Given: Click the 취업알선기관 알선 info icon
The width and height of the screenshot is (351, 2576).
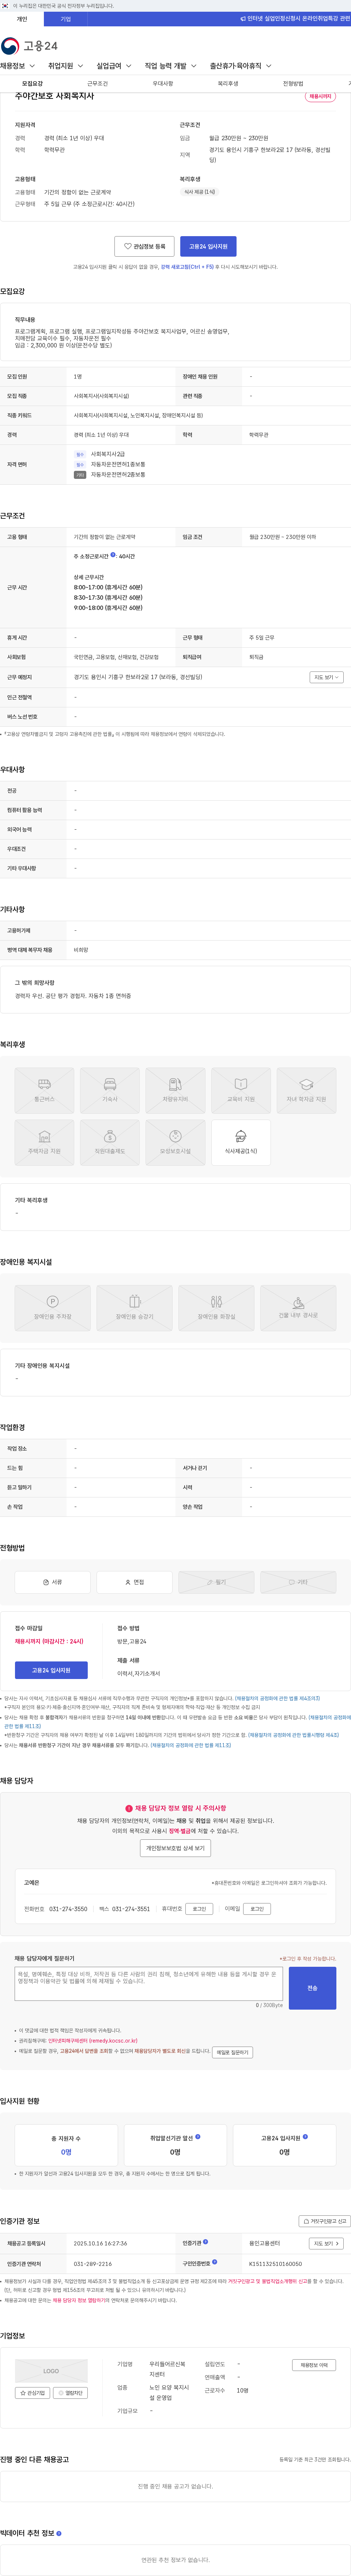Looking at the screenshot, I should [198, 2137].
